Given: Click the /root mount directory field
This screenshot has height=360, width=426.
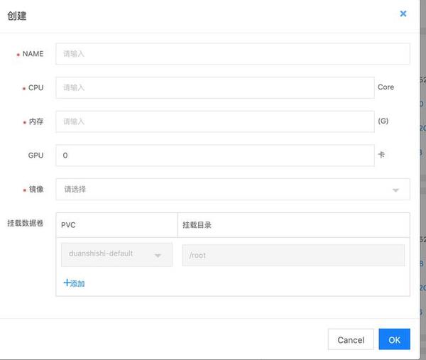Looking at the screenshot, I should point(293,255).
